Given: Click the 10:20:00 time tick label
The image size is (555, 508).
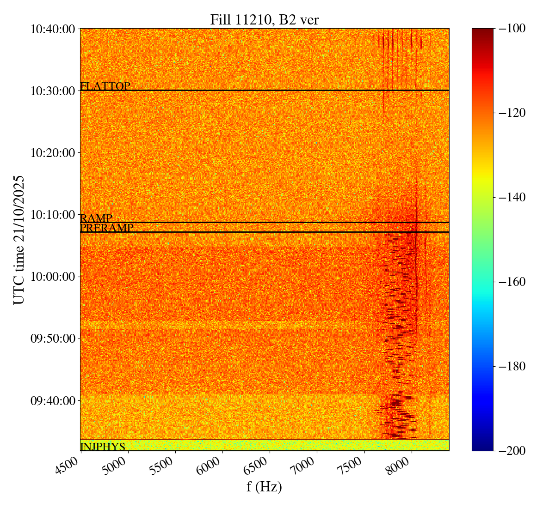Looking at the screenshot, I should [x=53, y=153].
